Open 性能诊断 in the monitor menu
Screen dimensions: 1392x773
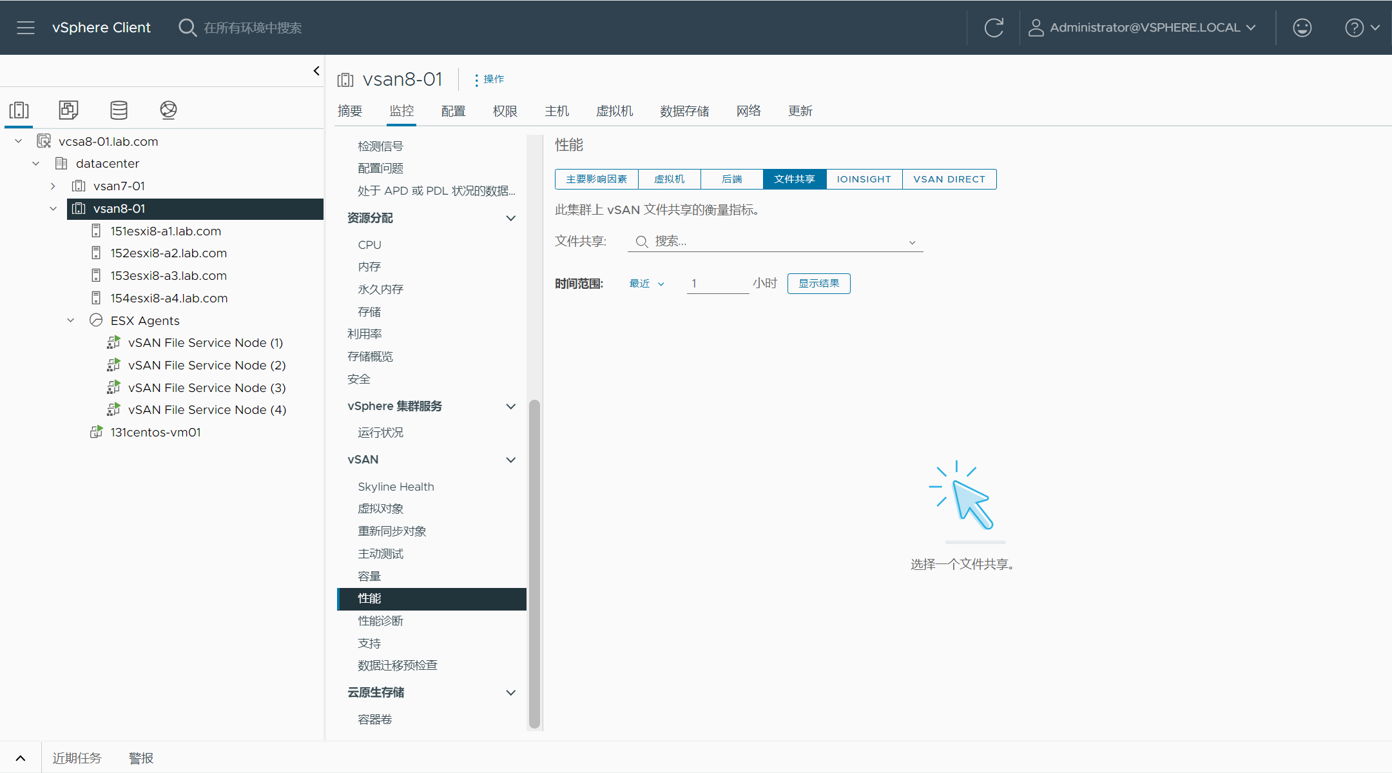point(380,621)
